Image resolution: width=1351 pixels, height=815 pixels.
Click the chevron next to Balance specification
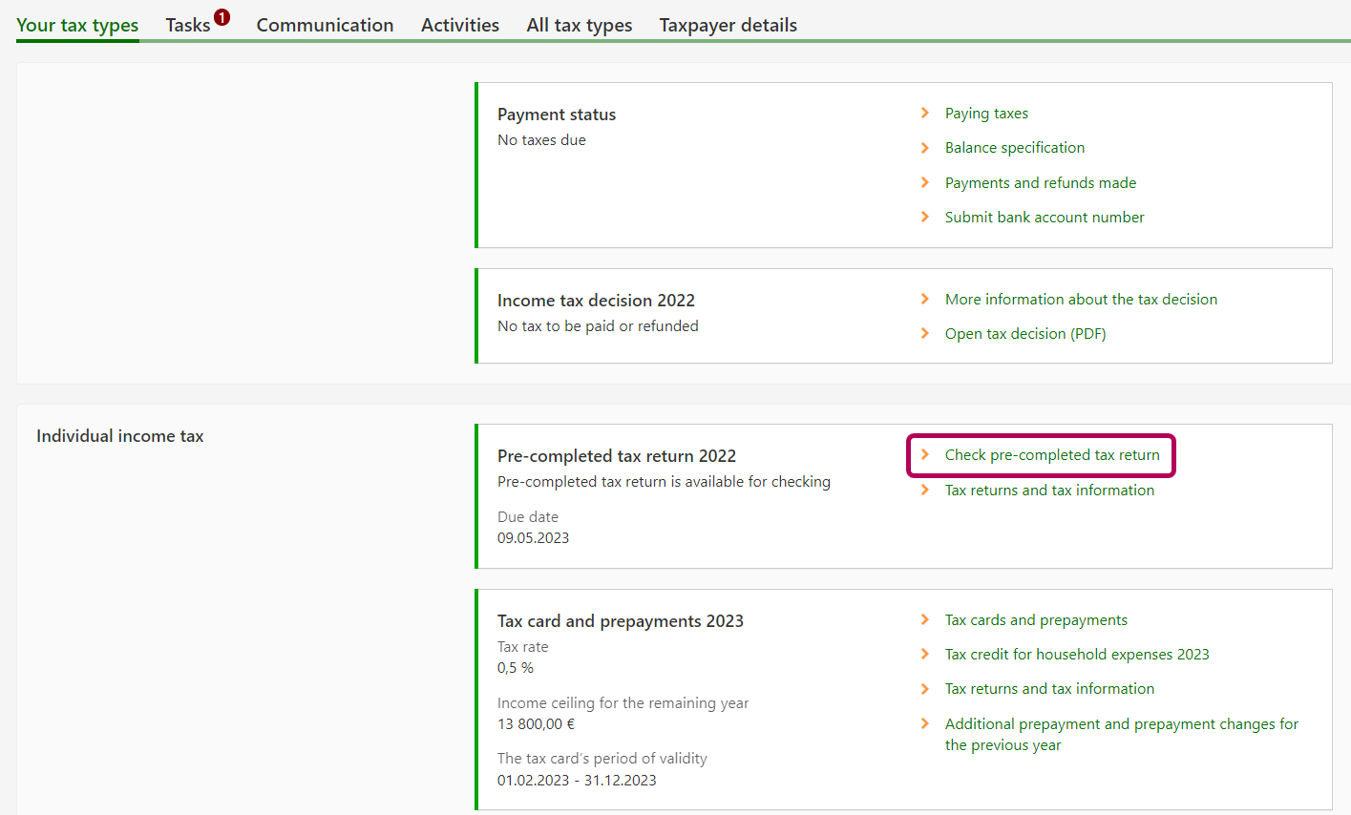point(924,148)
